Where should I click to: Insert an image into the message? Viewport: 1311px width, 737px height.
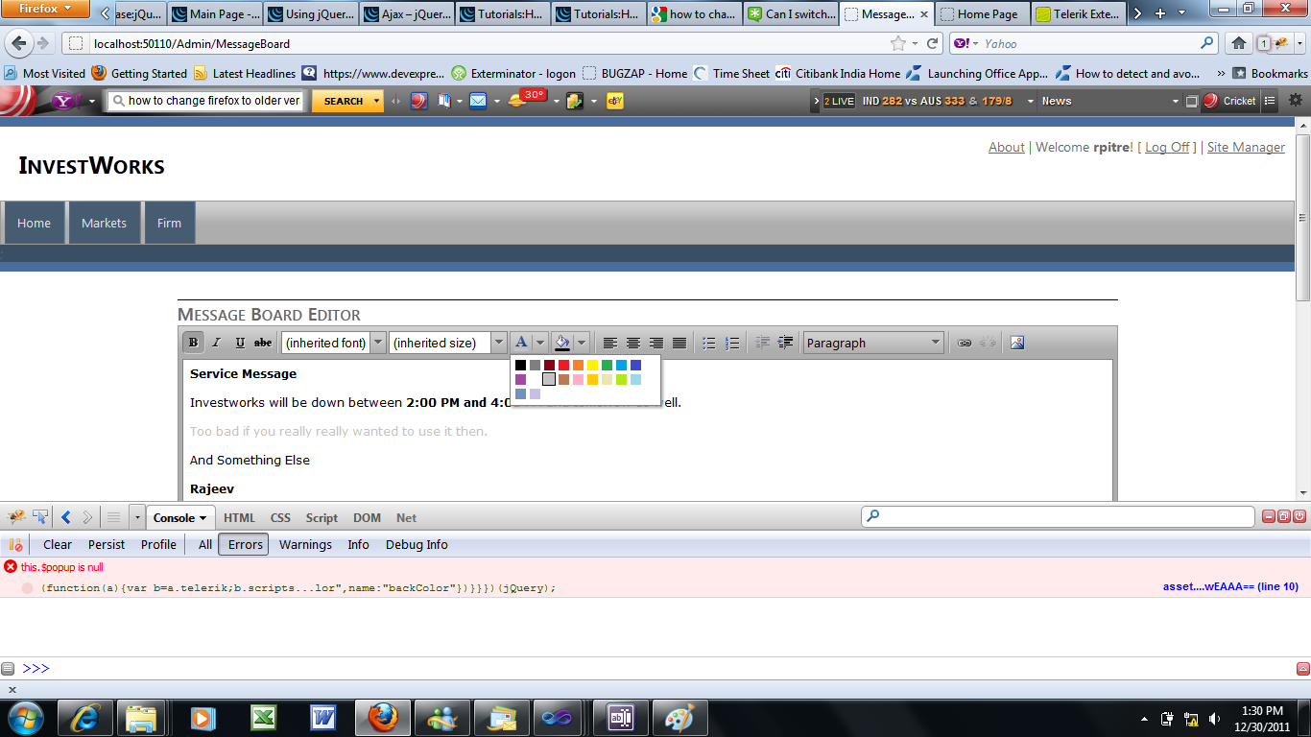pyautogui.click(x=1017, y=343)
